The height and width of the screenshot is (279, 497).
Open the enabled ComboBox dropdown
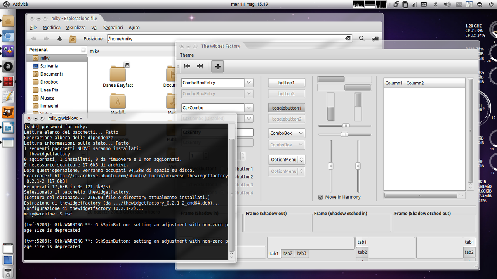click(x=286, y=133)
